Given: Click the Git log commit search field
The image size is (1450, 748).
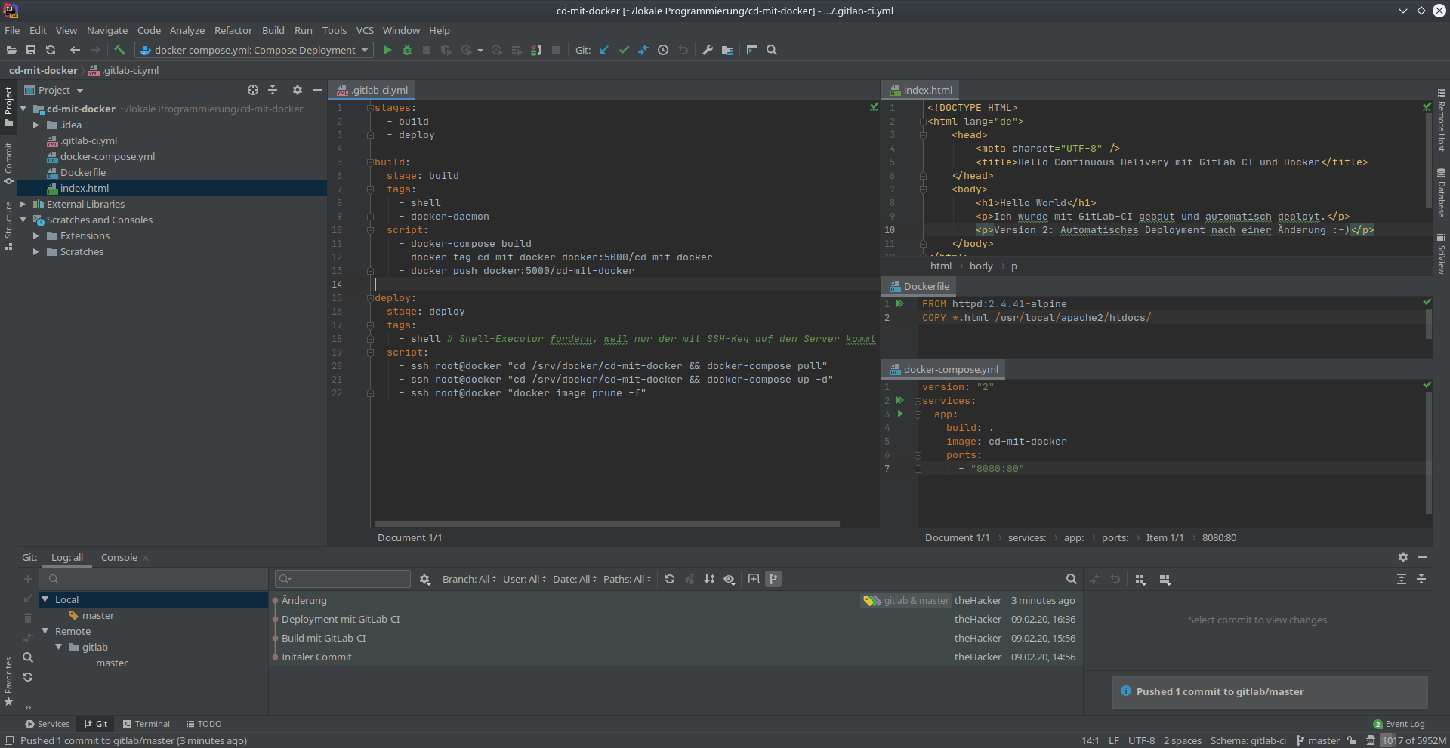Looking at the screenshot, I should pos(343,579).
